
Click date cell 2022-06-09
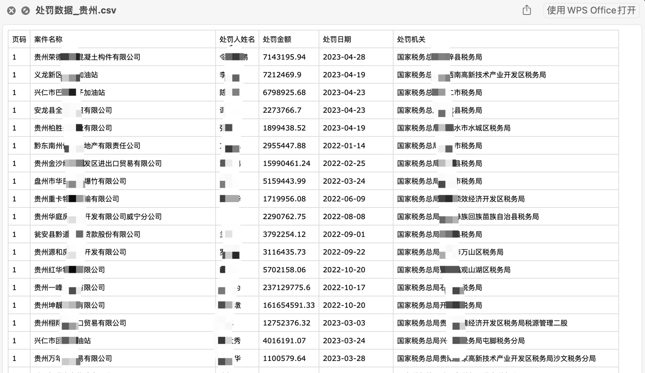[356, 199]
